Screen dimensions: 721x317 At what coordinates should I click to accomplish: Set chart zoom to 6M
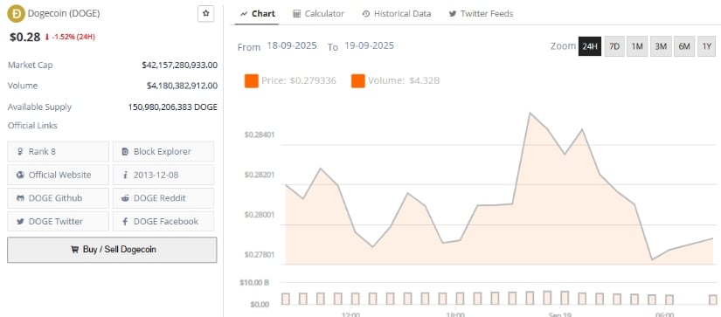point(684,46)
